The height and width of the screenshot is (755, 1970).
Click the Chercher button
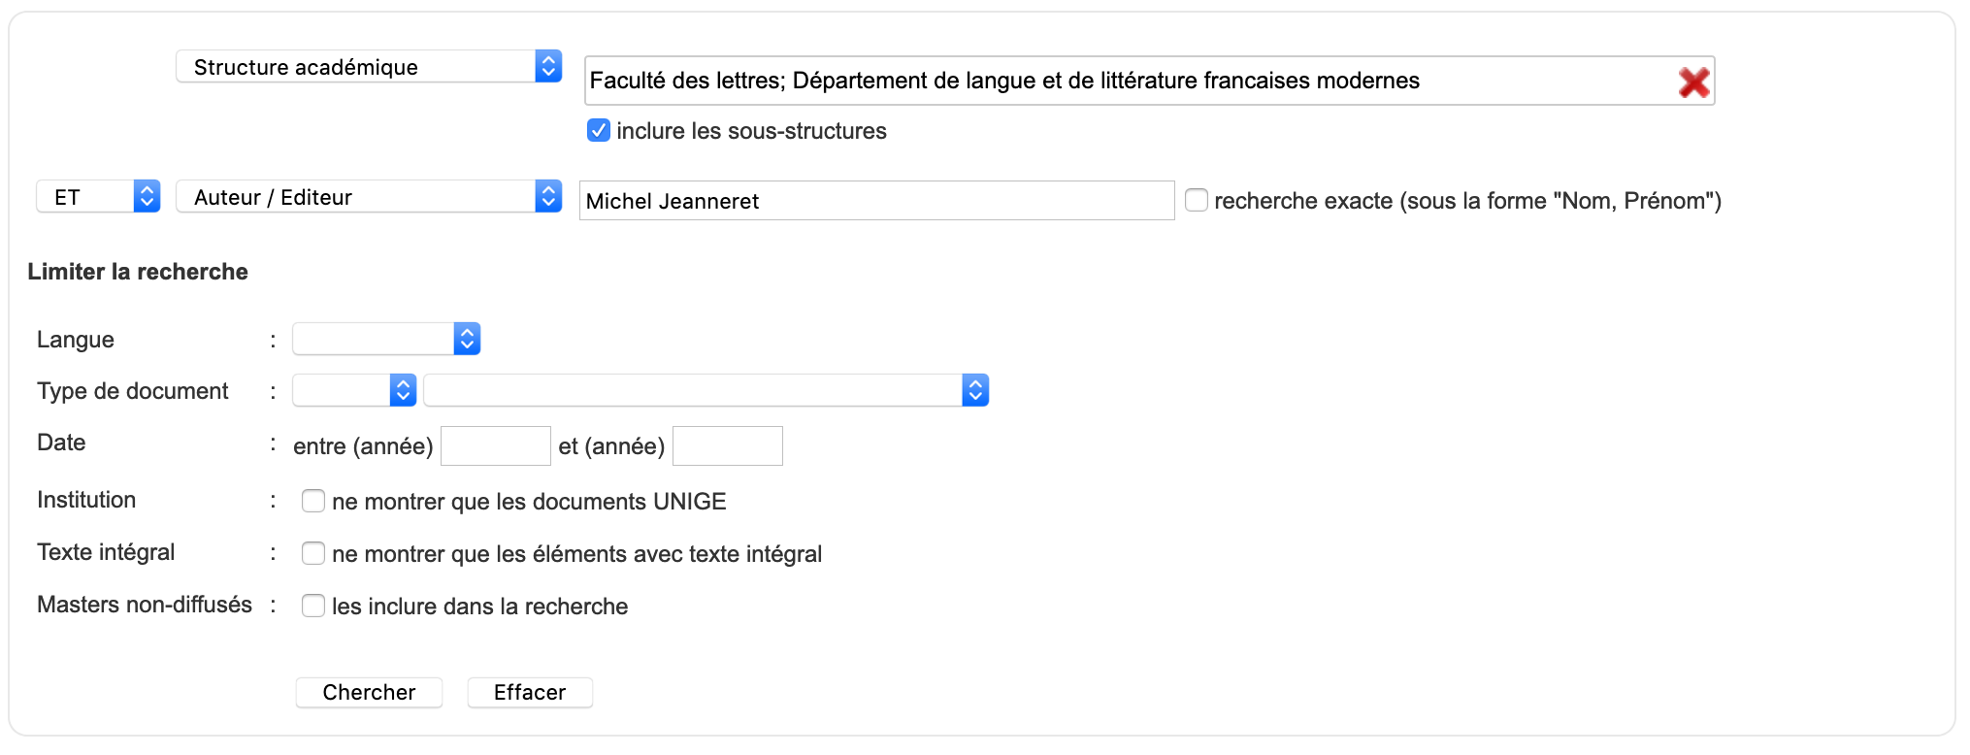tap(369, 693)
